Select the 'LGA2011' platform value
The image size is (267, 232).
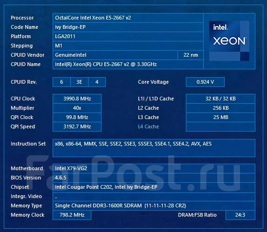click(65, 36)
